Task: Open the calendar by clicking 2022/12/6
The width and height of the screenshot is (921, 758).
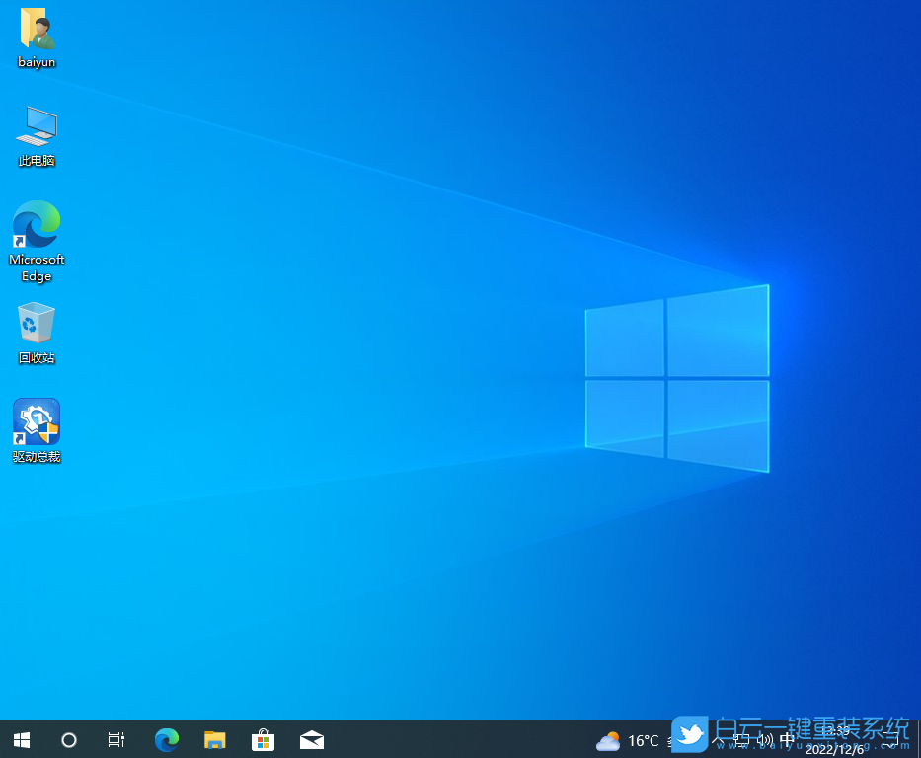Action: (x=834, y=740)
